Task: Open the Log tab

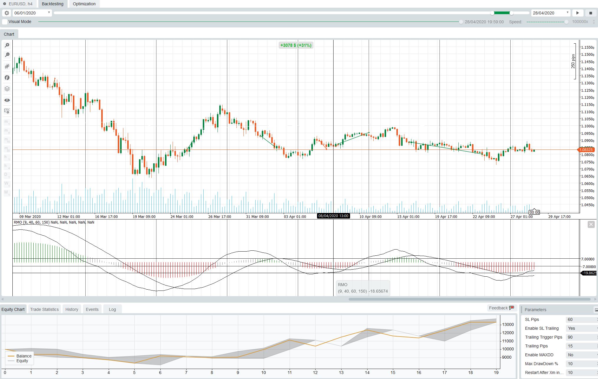Action: (x=112, y=309)
